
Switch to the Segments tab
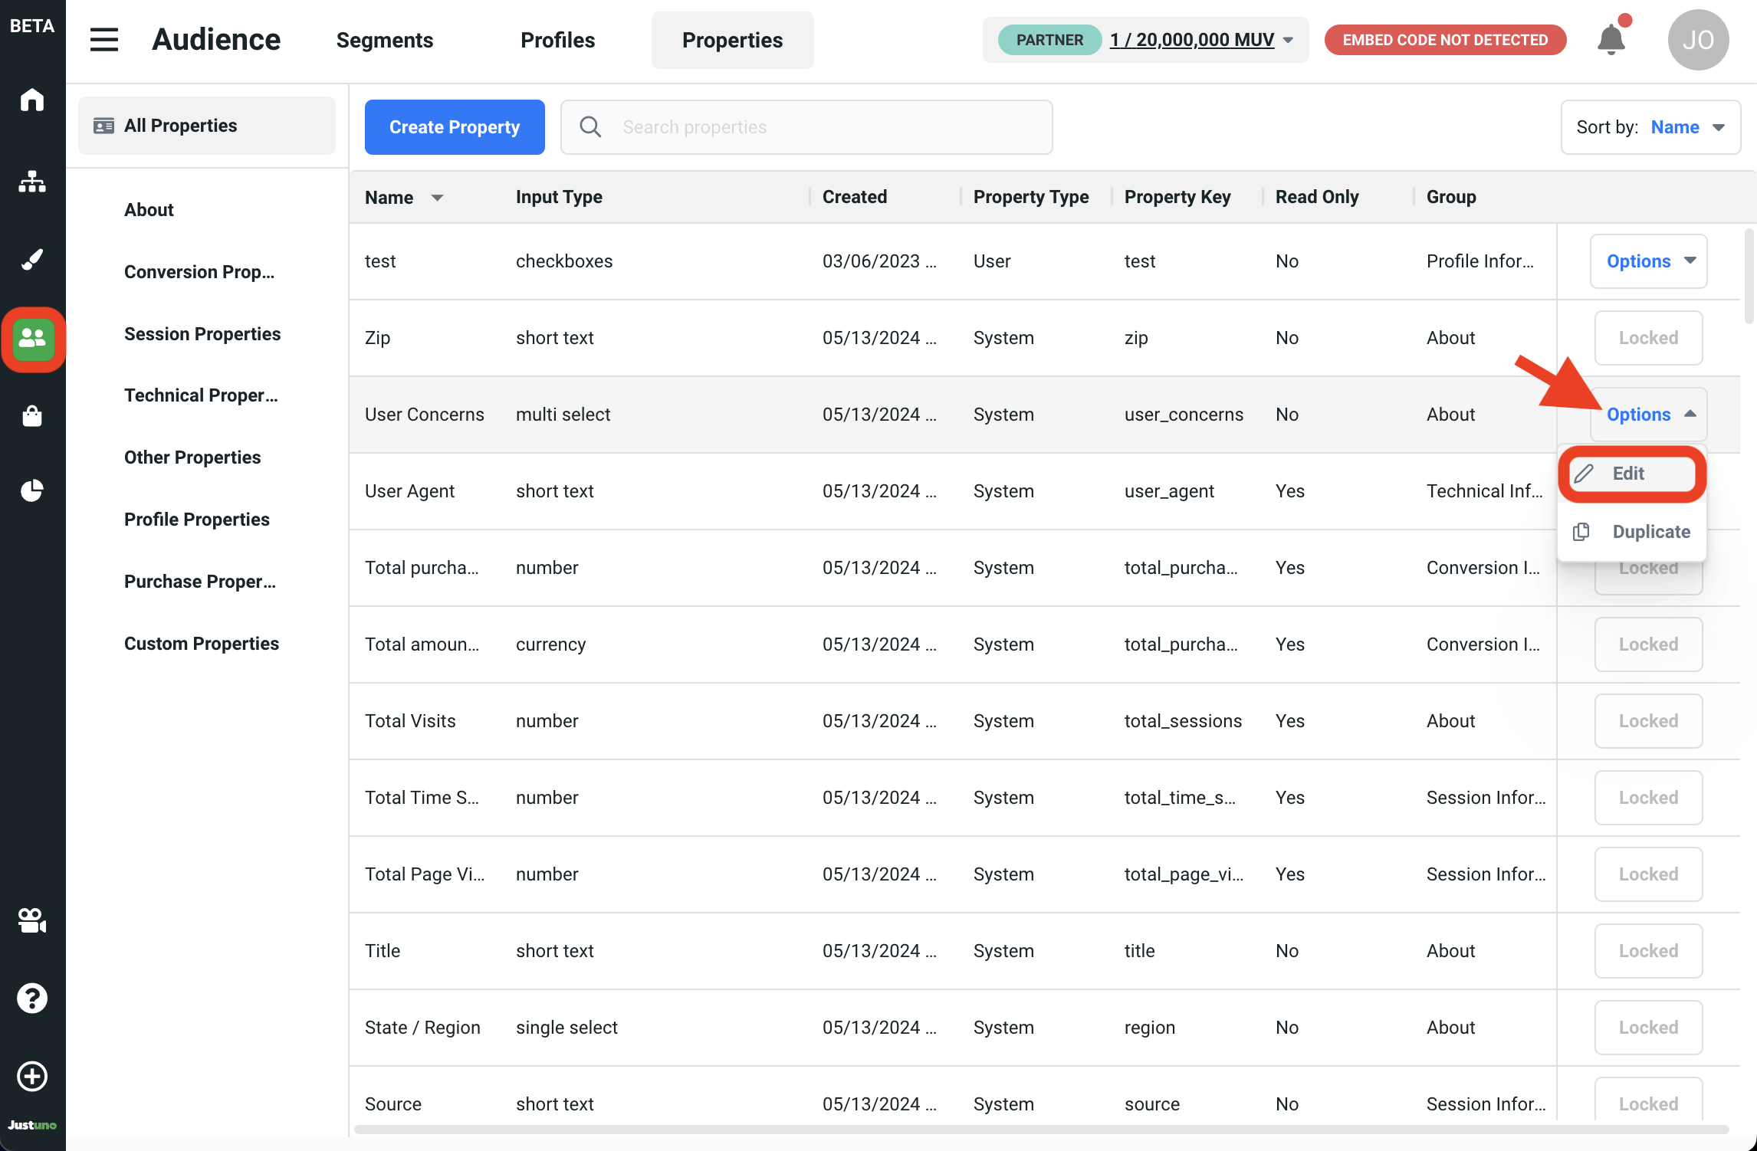(384, 40)
